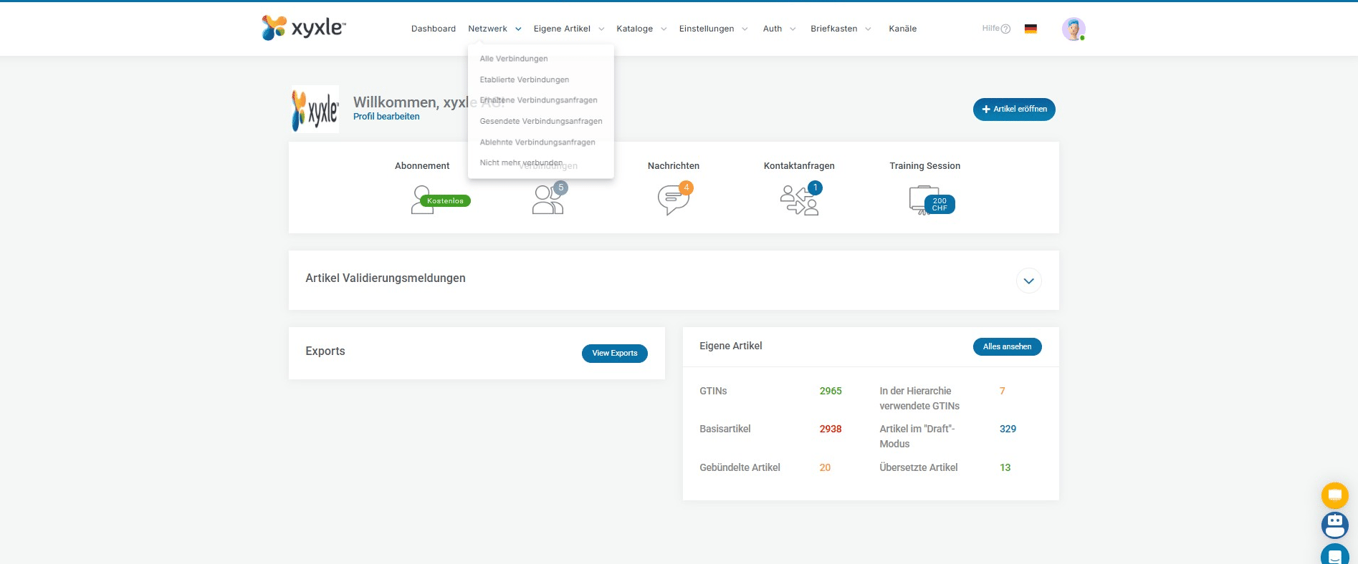Open the Abonnement subscription icon
This screenshot has height=564, width=1358.
pos(424,200)
